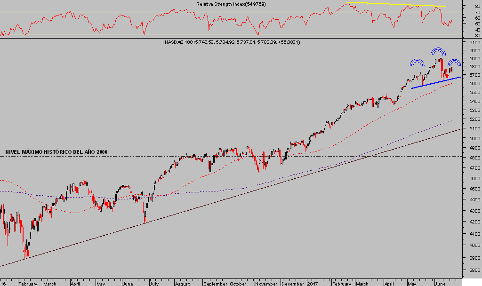This screenshot has width=482, height=286.
Task: Select the September label on the time axis
Action: [216, 284]
